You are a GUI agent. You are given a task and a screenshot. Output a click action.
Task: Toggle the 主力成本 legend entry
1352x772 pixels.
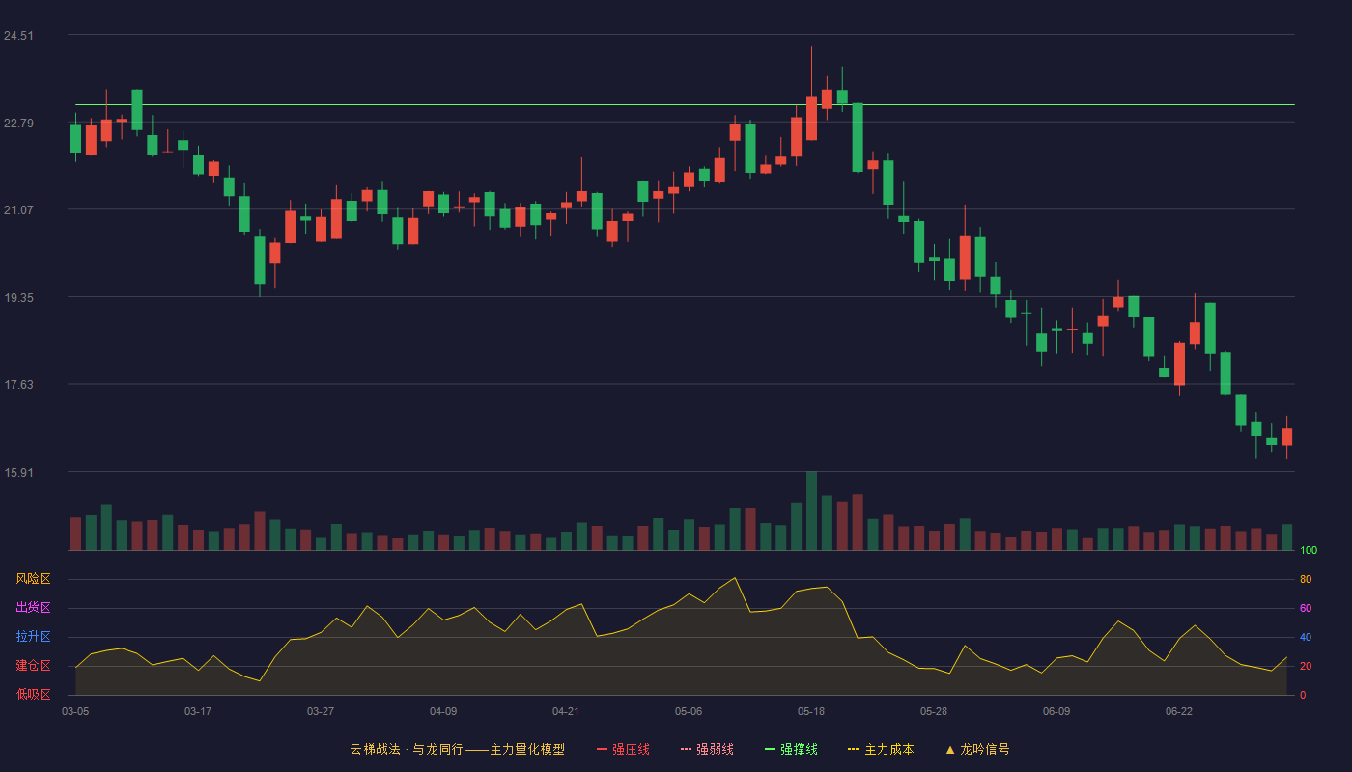click(881, 749)
